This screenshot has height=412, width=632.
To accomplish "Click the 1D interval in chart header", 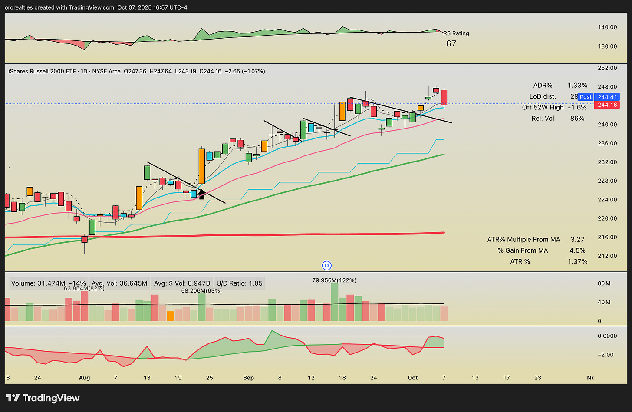I will 84,71.
